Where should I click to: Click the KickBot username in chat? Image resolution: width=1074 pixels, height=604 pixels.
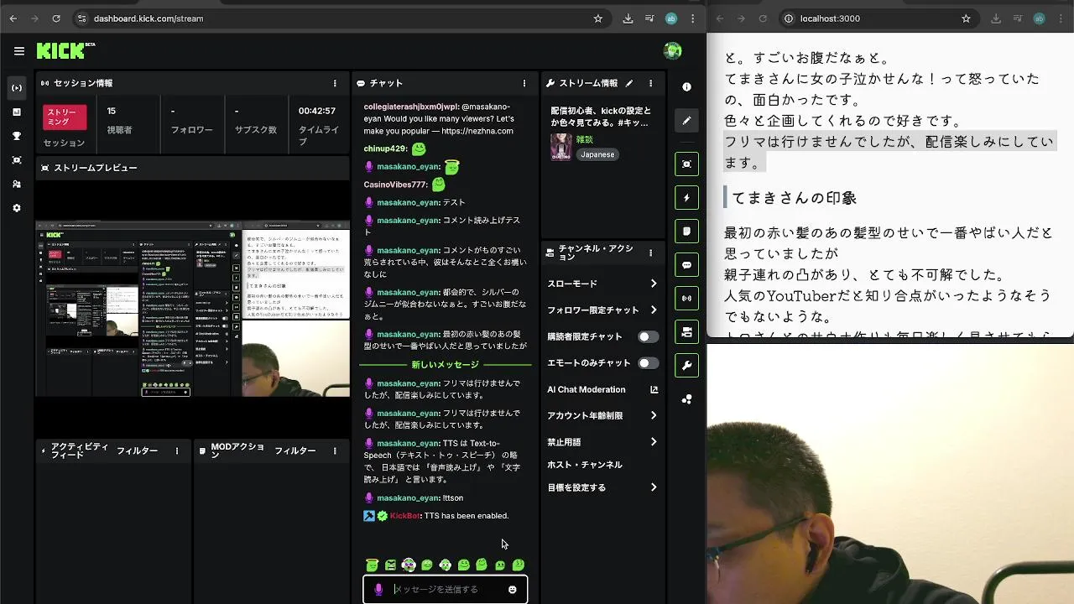404,516
